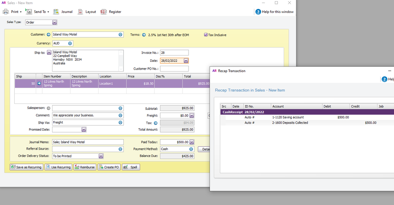394x205 pixels.
Task: Expand the Payment Method dropdown
Action: coord(191,149)
